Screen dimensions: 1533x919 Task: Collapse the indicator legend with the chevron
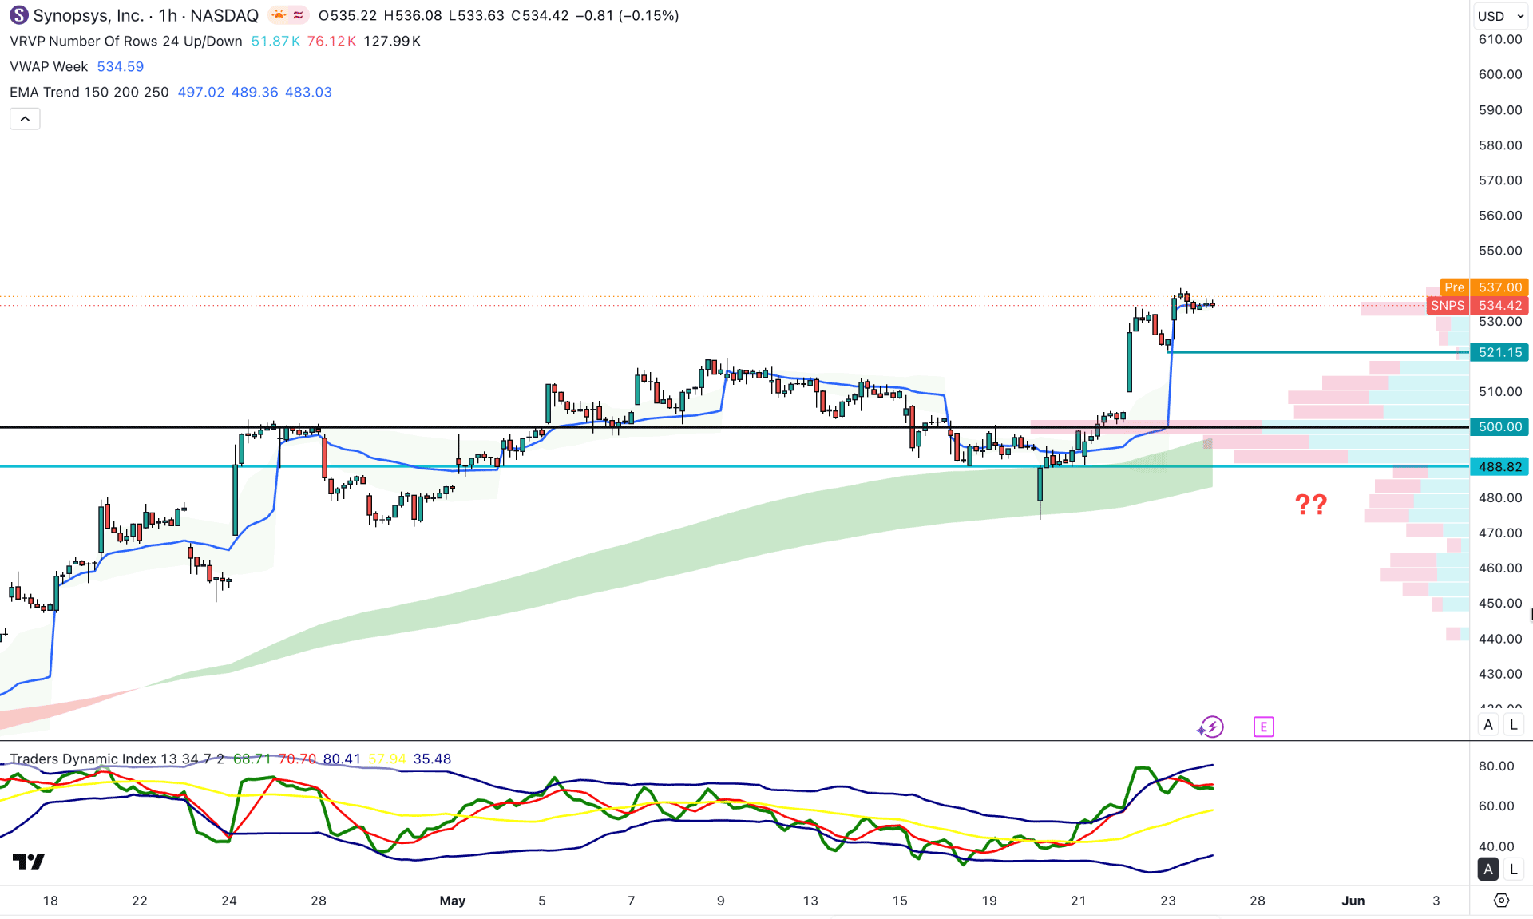tap(25, 119)
